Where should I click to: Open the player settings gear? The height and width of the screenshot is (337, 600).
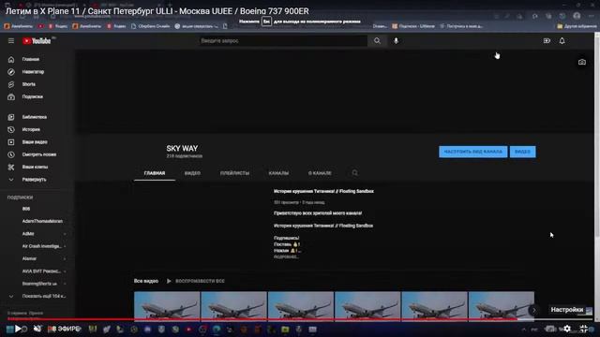click(567, 329)
